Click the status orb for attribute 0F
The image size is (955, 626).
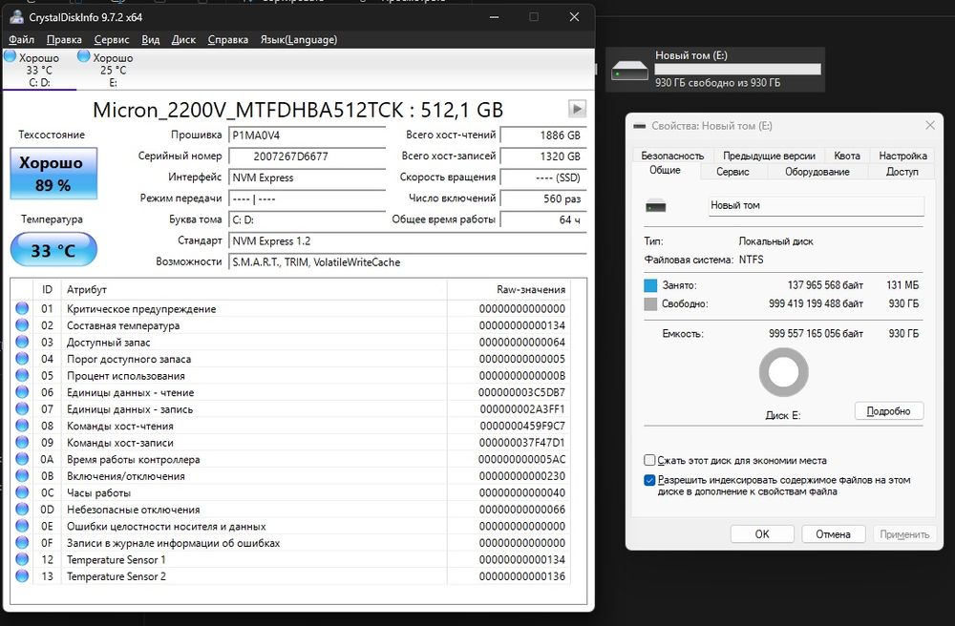pos(22,543)
